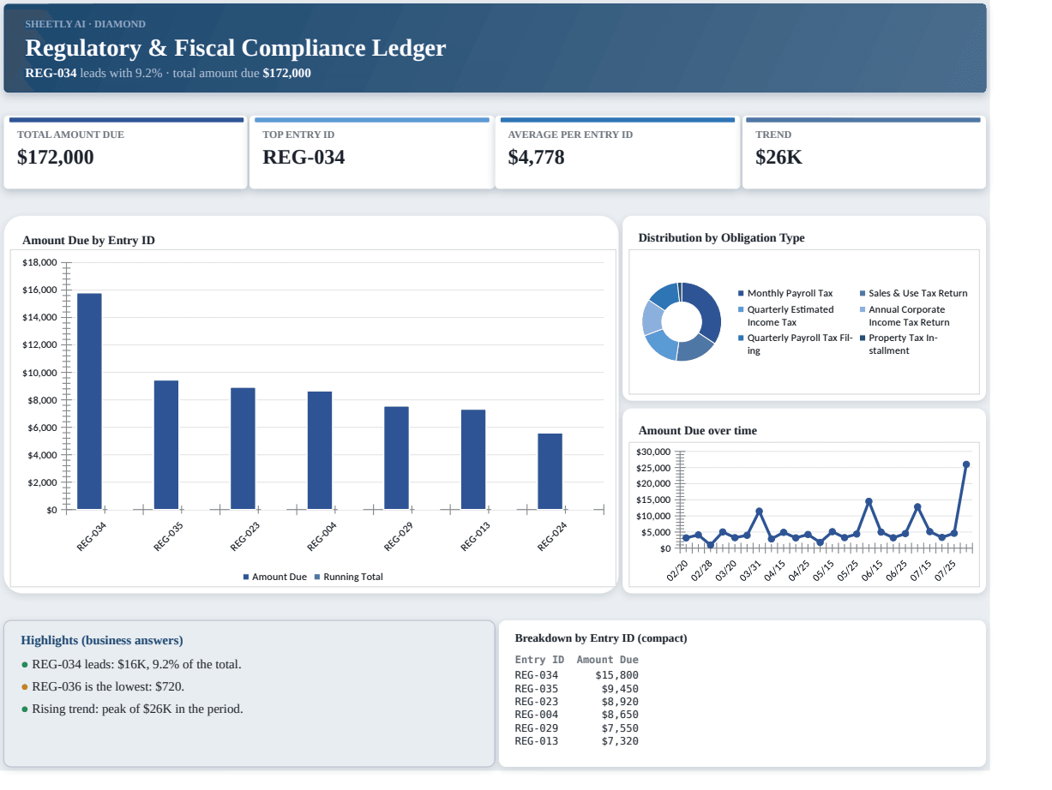Click the Amount Due column header in breakdown table
This screenshot has height=790, width=1052.
click(x=608, y=660)
